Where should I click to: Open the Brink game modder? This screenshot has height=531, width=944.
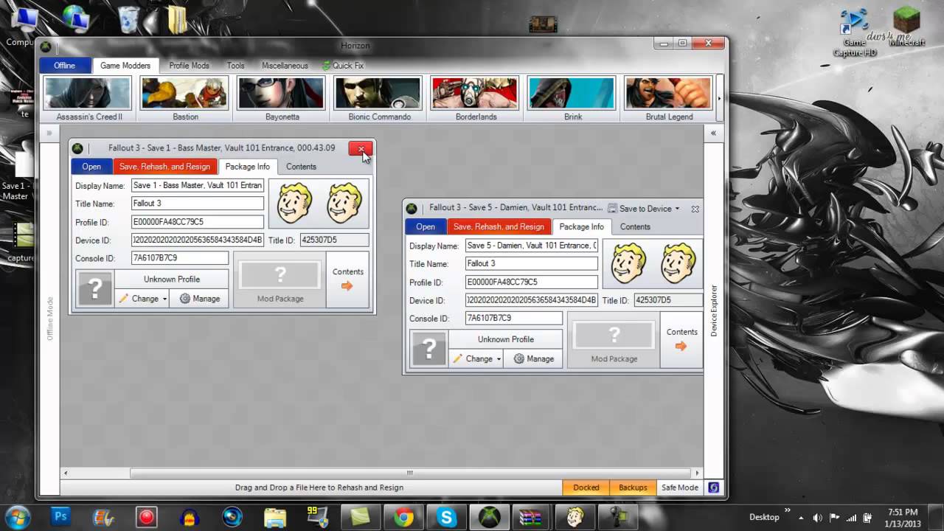click(x=573, y=99)
